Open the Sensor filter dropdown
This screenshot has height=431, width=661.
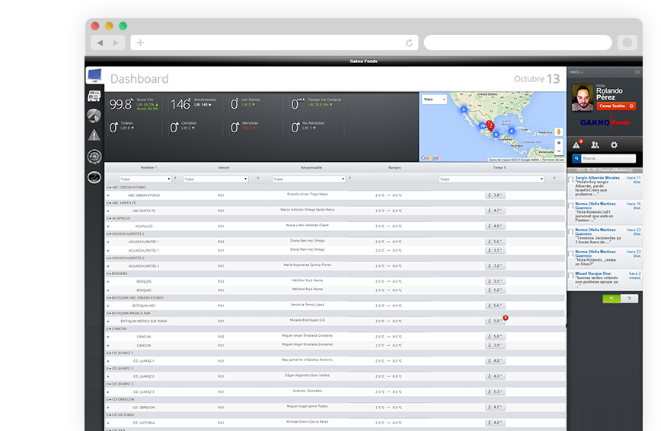[216, 179]
